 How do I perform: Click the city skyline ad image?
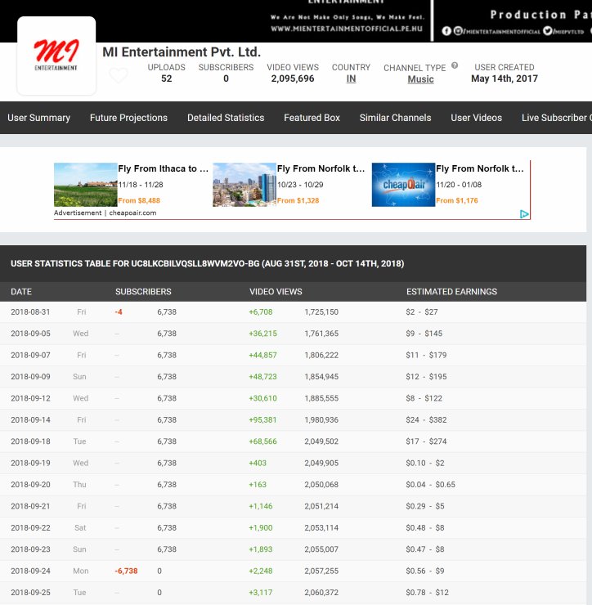(x=244, y=185)
